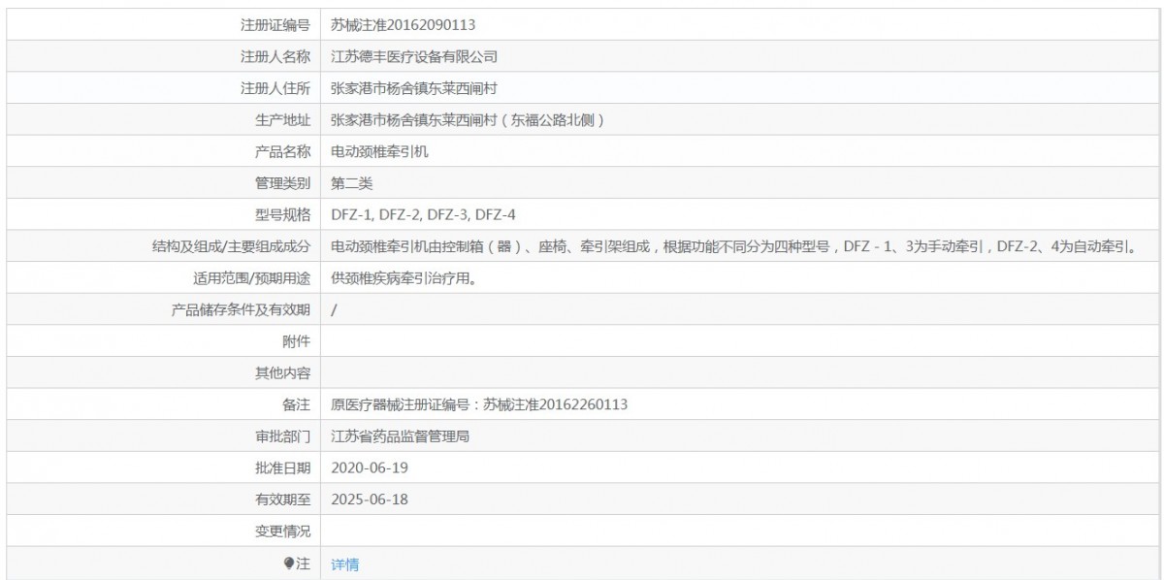Click management category value 第二类

click(x=352, y=182)
